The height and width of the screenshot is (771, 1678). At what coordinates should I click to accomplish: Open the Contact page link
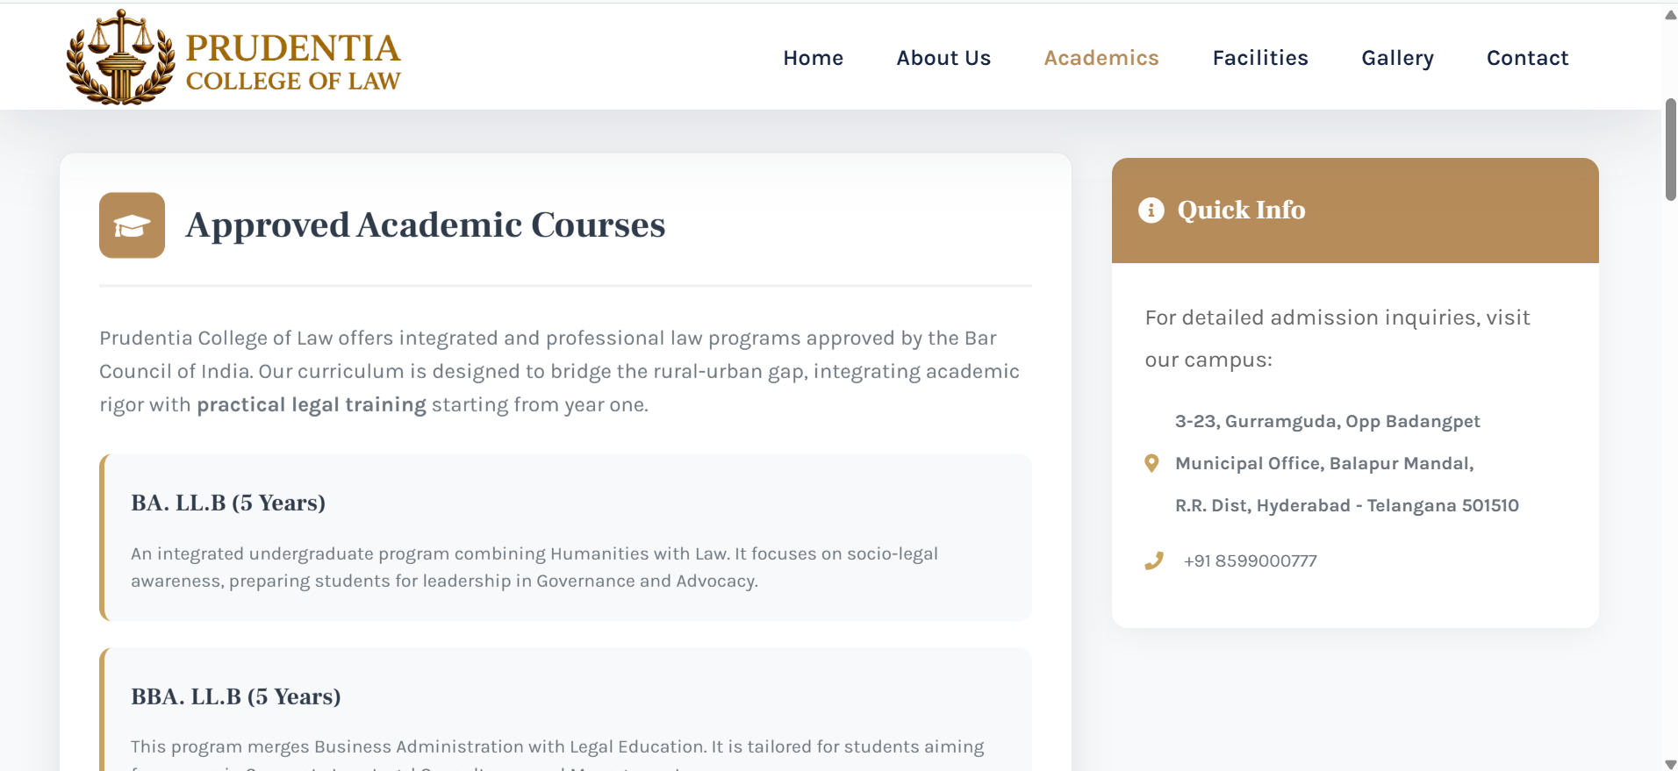pos(1527,58)
